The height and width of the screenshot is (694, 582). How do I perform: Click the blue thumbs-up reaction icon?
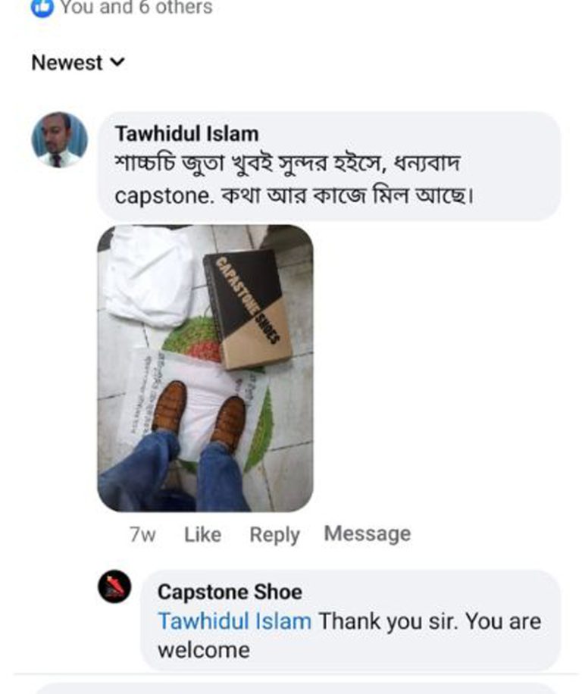(x=41, y=7)
